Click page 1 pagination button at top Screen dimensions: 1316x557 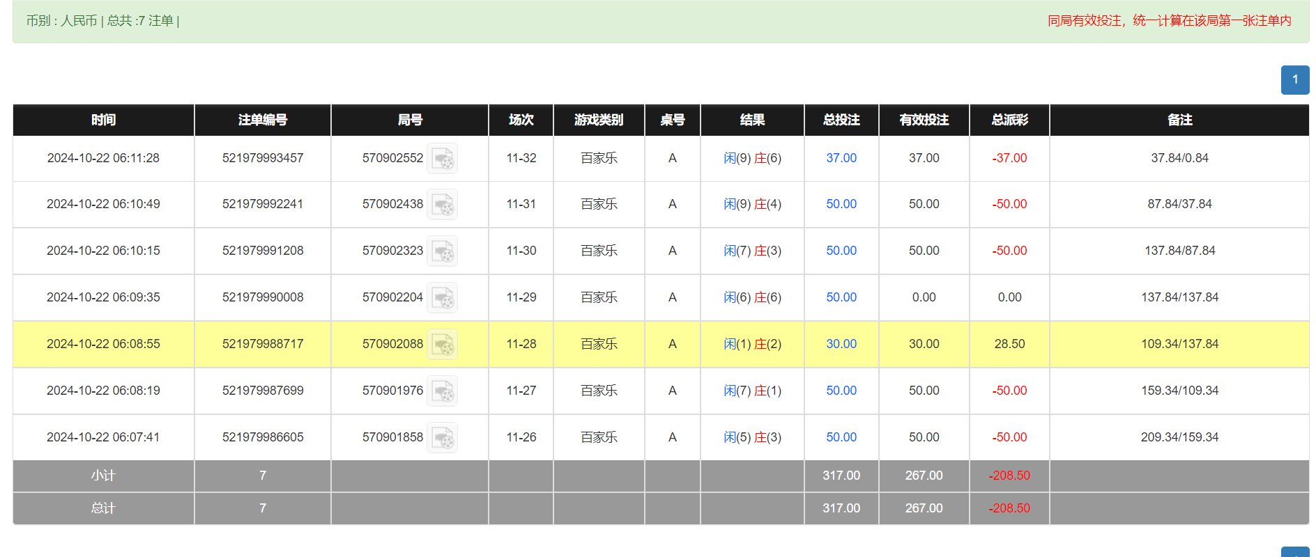(1294, 80)
